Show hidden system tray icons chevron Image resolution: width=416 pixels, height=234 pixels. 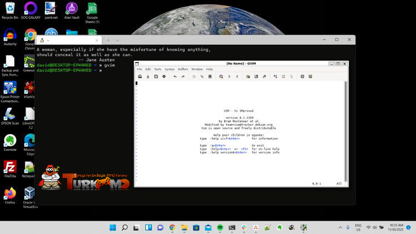click(x=340, y=228)
